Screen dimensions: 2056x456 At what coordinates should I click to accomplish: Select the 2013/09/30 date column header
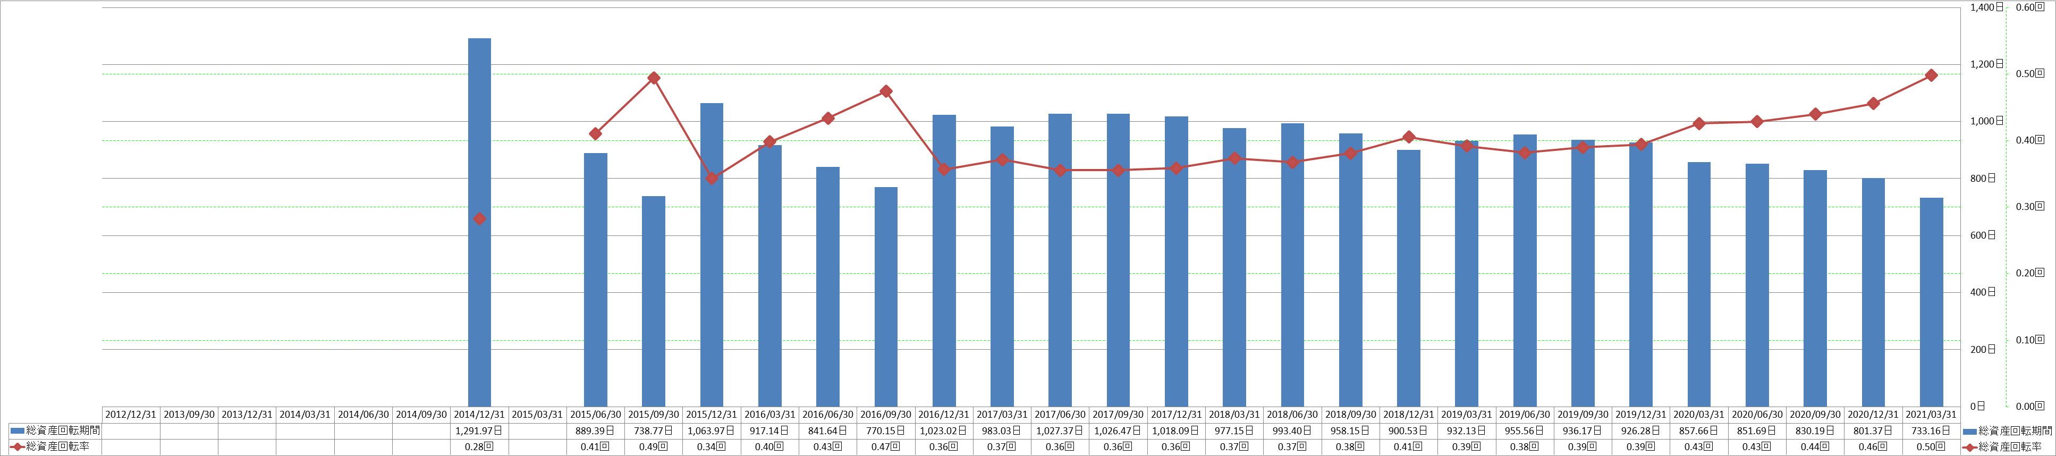(x=189, y=415)
